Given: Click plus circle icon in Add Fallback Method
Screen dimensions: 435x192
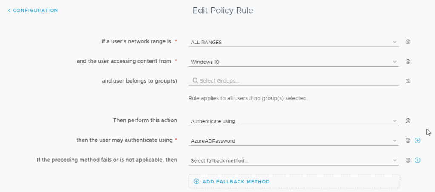Looking at the screenshot, I should point(196,181).
